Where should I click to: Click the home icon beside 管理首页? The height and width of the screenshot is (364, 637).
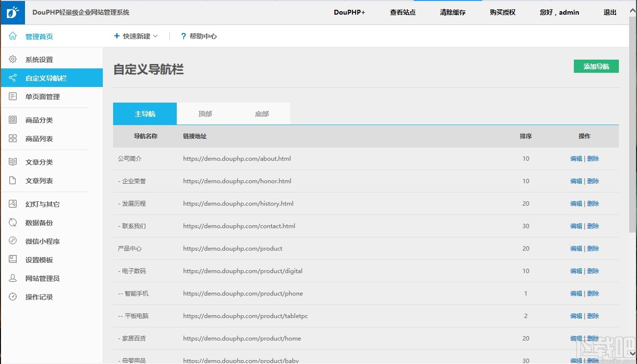coord(13,36)
